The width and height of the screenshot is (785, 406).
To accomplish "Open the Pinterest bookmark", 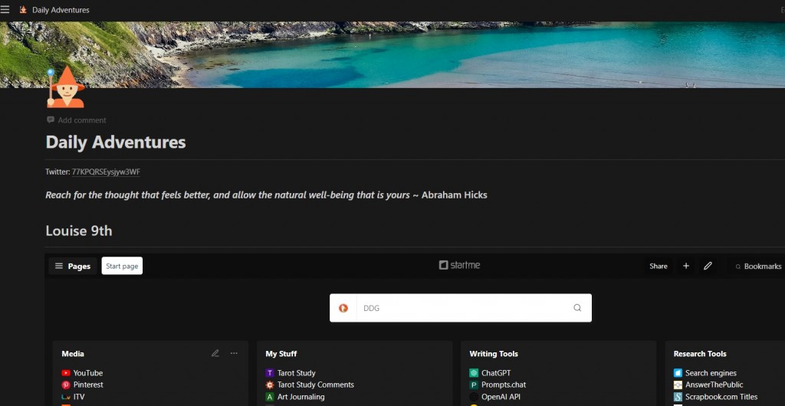I will (88, 385).
